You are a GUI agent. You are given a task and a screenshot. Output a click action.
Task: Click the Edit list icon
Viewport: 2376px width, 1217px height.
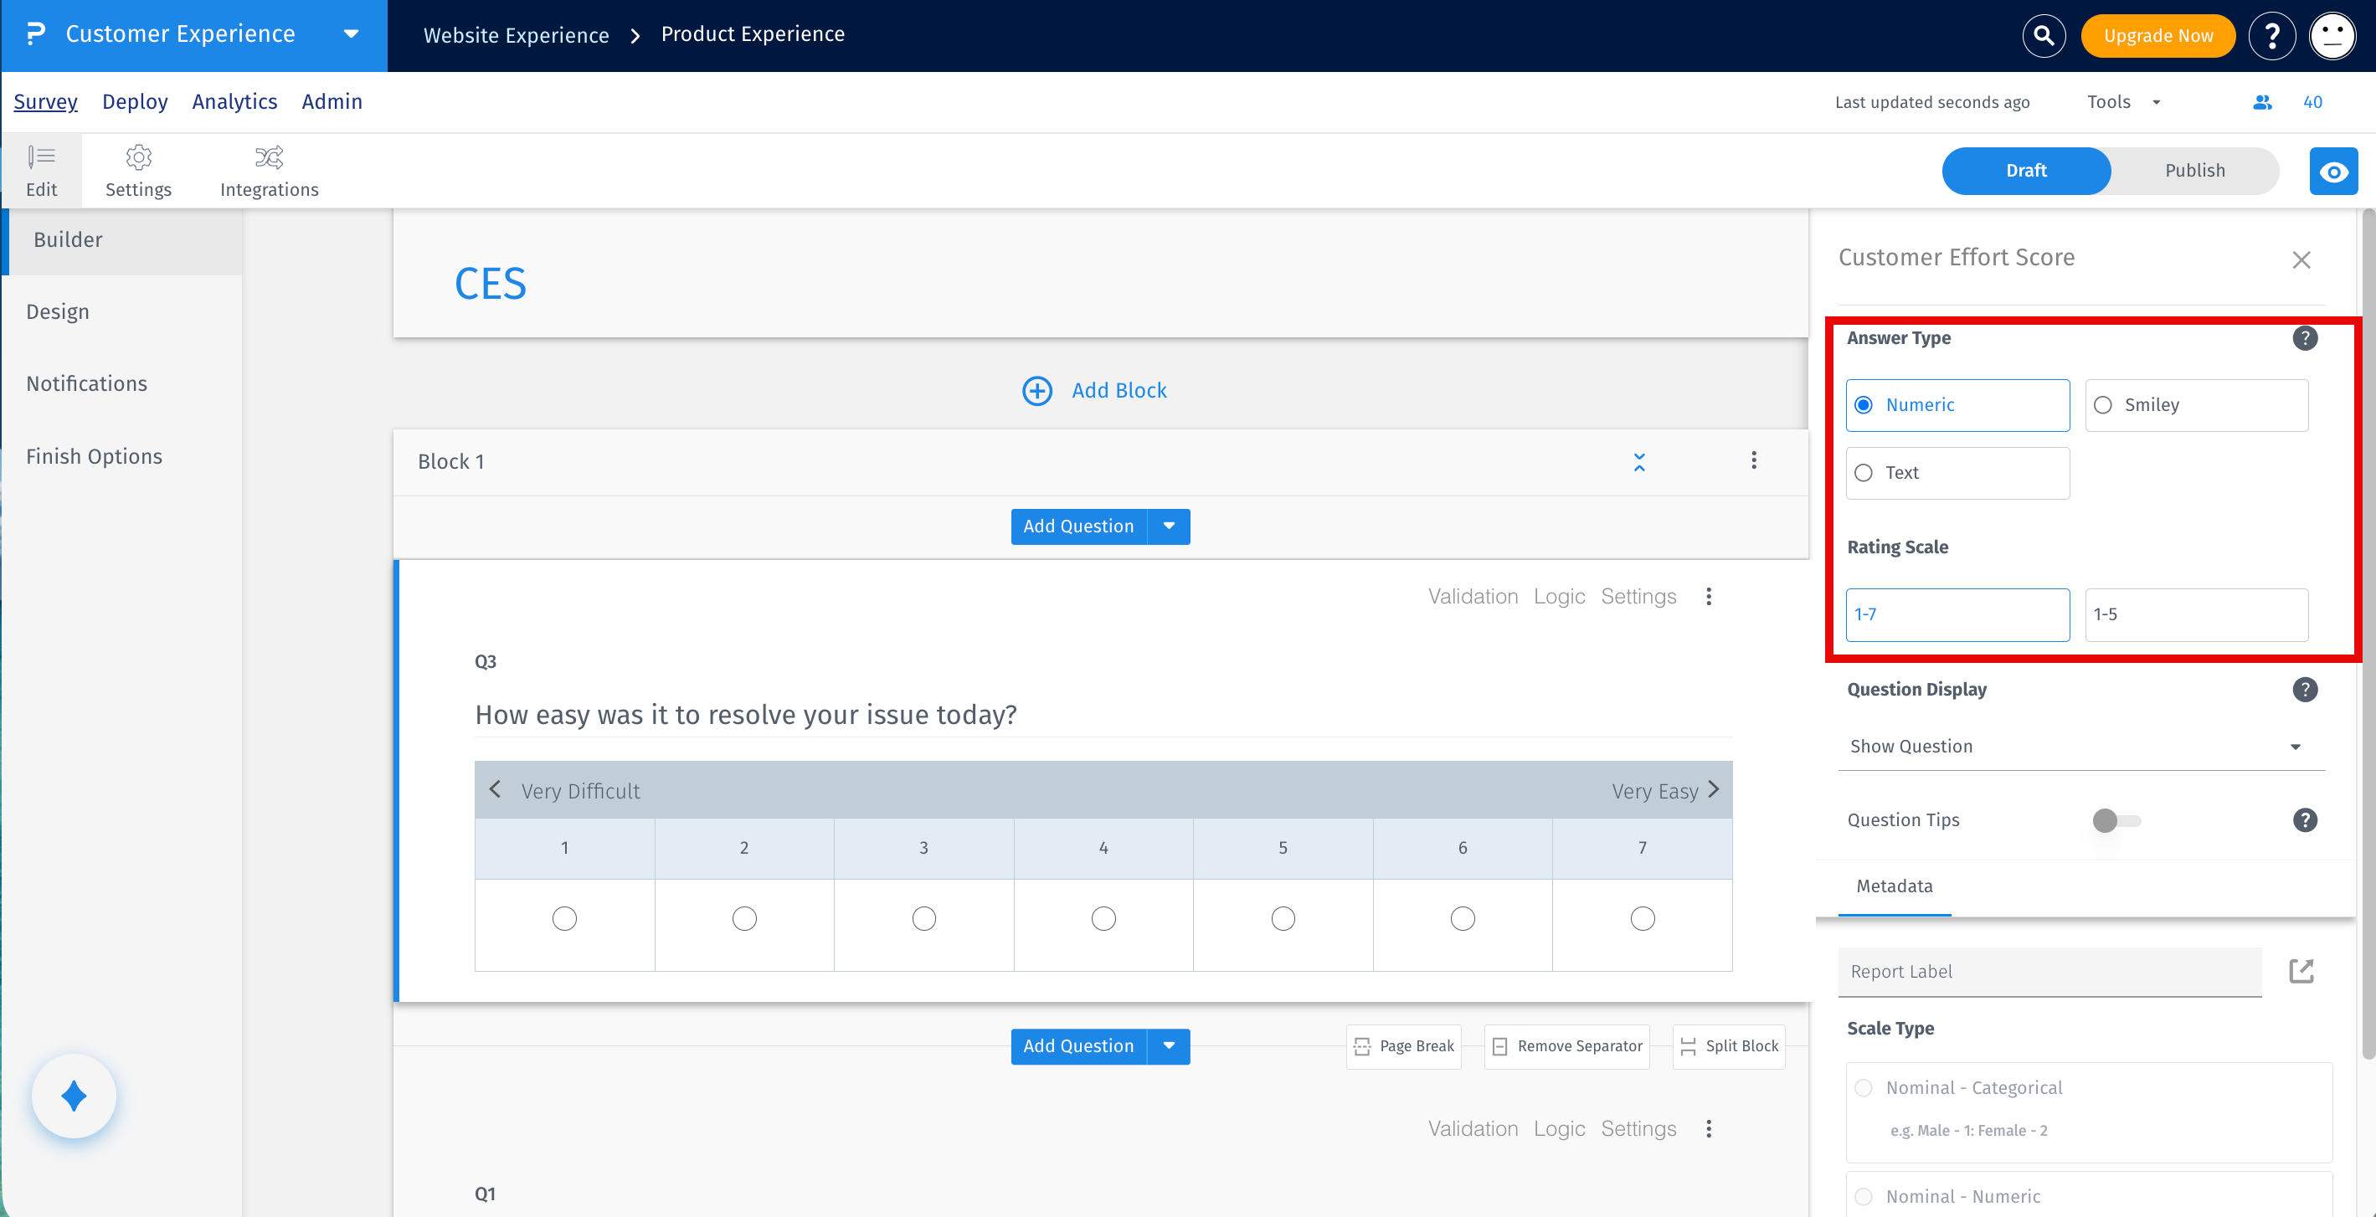[42, 157]
